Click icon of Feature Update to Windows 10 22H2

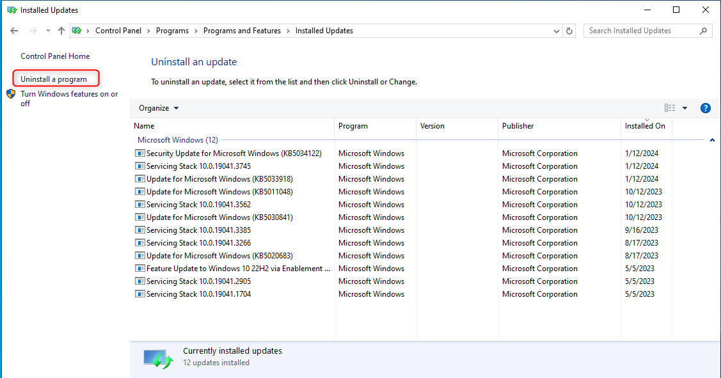click(139, 269)
